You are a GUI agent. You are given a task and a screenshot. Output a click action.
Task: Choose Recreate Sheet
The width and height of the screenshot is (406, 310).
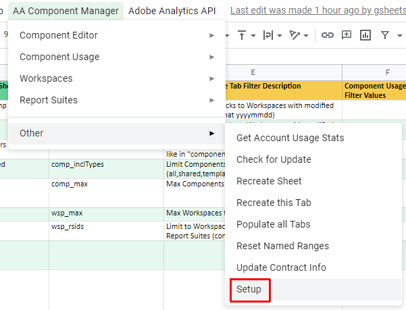(313, 181)
